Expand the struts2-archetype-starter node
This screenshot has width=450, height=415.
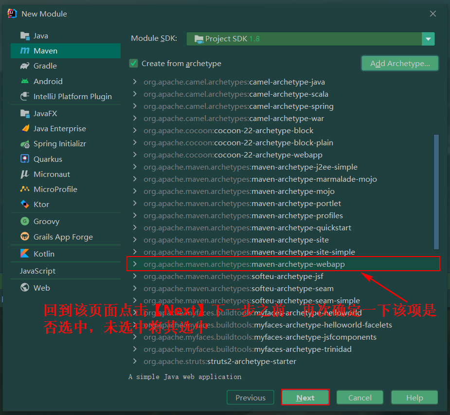point(135,361)
